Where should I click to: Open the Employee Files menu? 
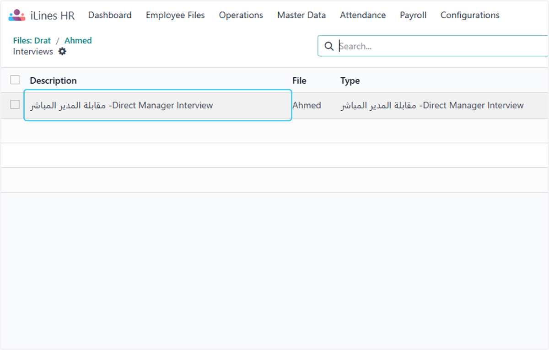coord(175,15)
